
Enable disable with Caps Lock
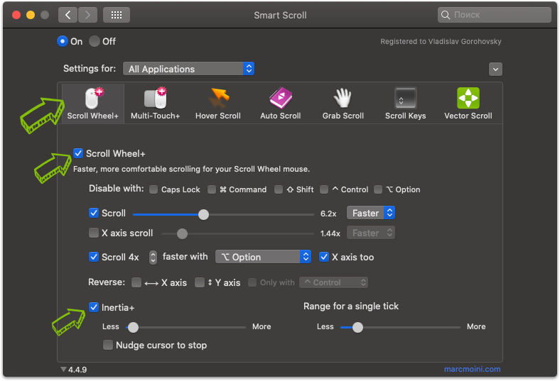coord(154,189)
